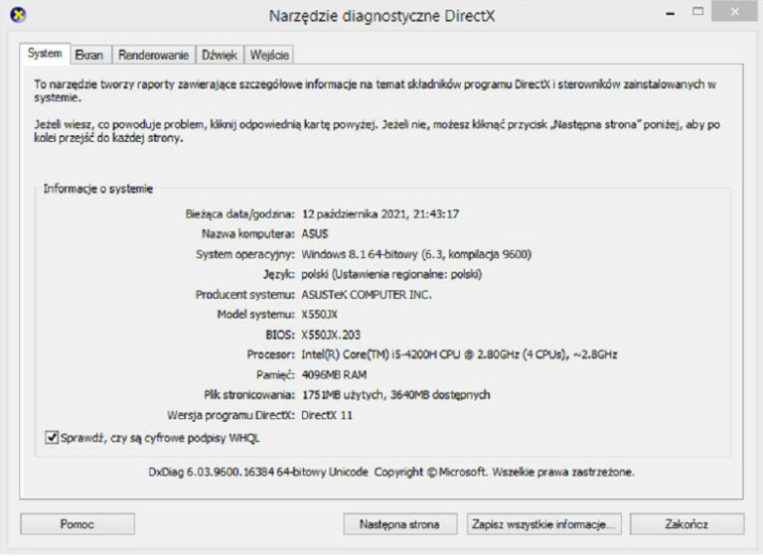Open the Renderowanie tab
This screenshot has height=557, width=763.
pyautogui.click(x=154, y=55)
